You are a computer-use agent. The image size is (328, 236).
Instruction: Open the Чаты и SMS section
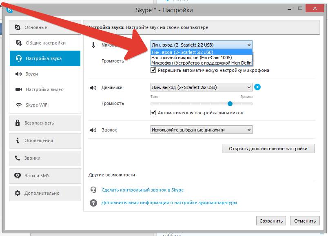pyautogui.click(x=45, y=176)
